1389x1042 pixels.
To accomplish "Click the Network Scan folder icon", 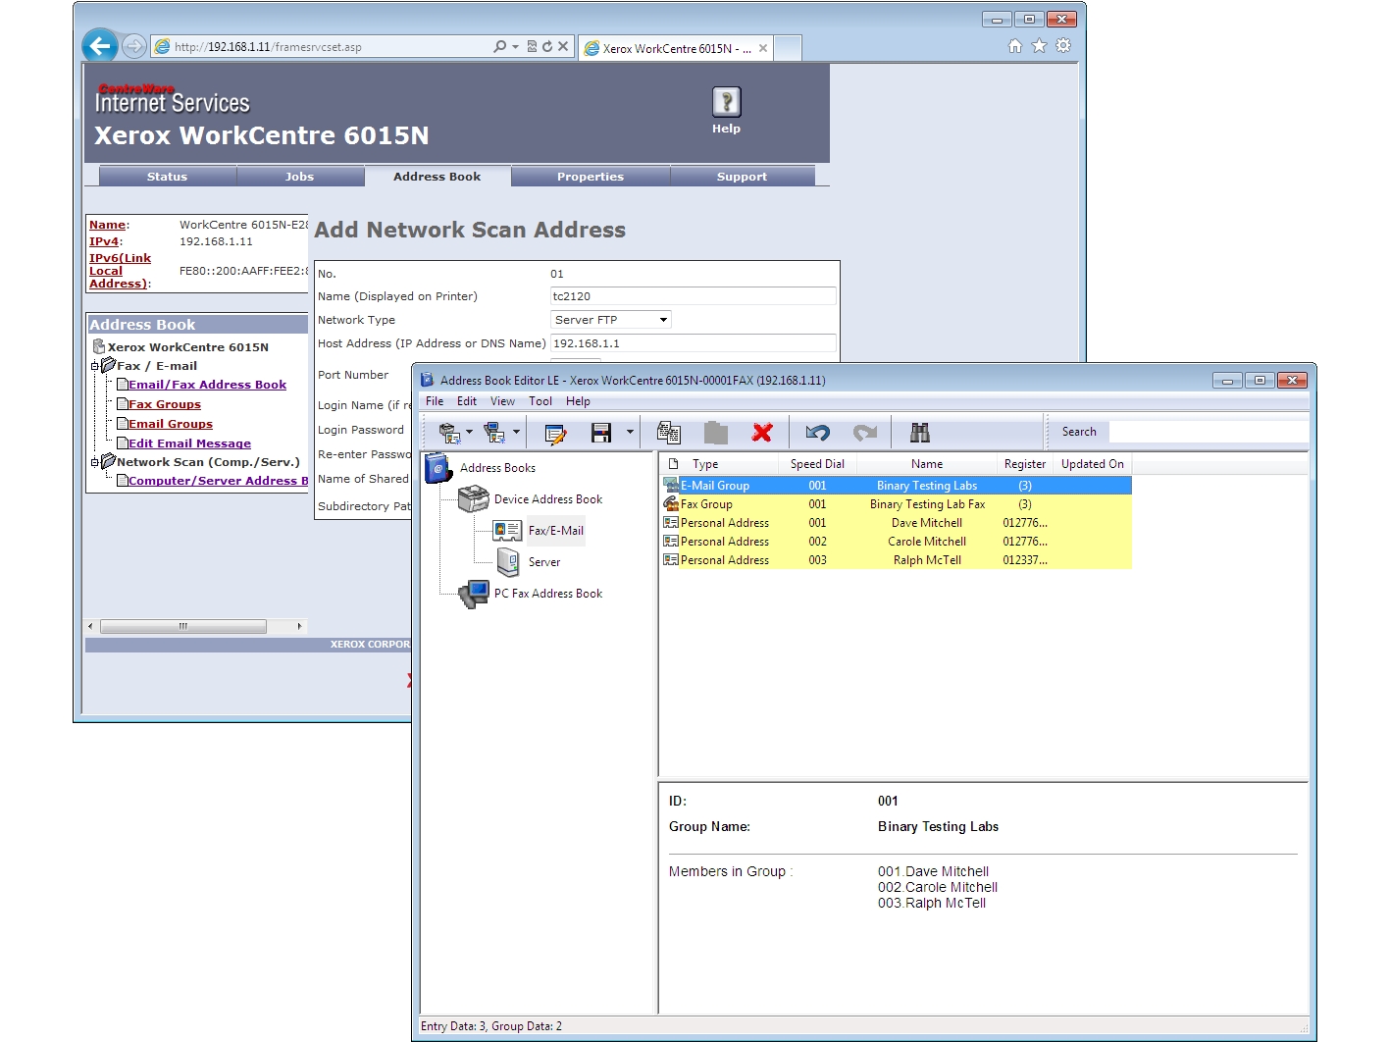I will (108, 461).
